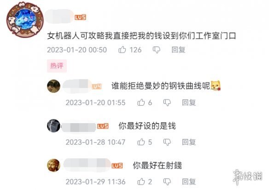
Task: Open avatar beside 你最好在射錢 reply
Action: (54, 165)
